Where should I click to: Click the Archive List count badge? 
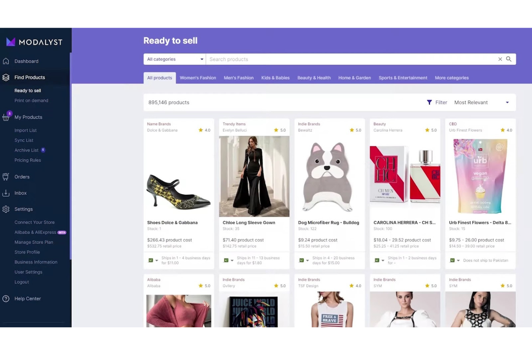(x=43, y=150)
